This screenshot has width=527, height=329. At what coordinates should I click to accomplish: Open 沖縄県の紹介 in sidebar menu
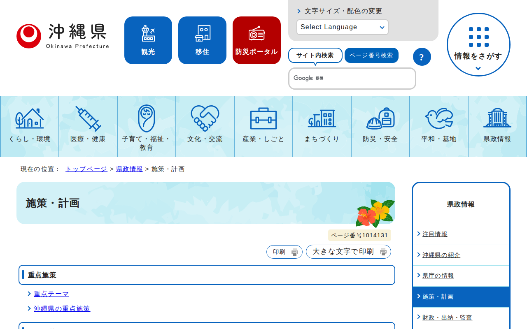(x=441, y=255)
